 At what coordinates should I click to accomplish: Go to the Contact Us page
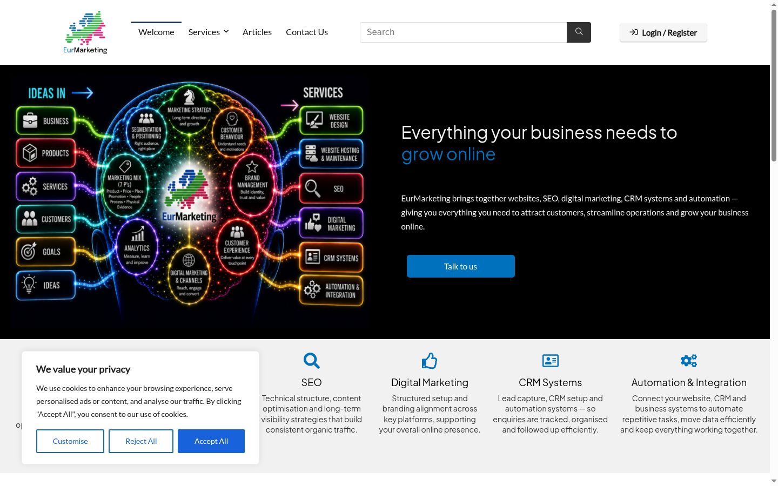coord(307,32)
